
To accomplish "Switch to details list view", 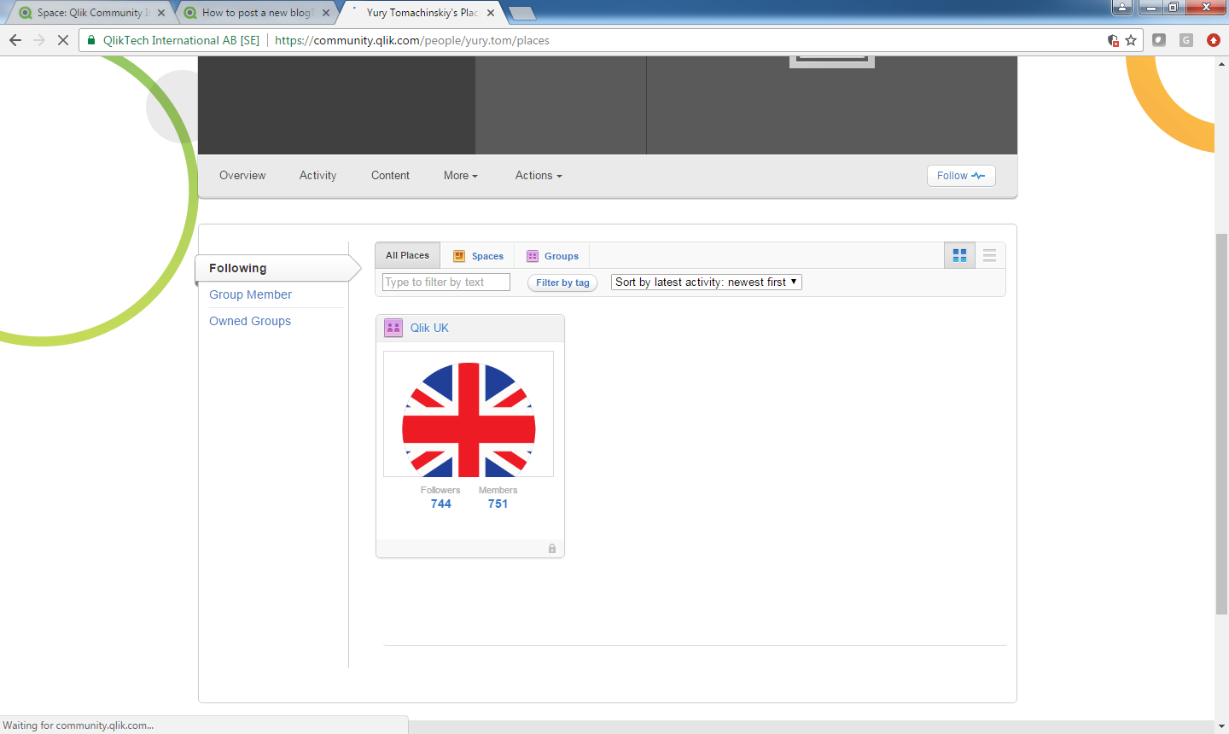I will pos(990,255).
